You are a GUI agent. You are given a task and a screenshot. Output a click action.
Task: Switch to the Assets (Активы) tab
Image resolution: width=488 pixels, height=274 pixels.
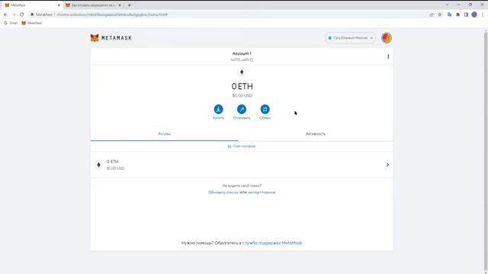tap(165, 134)
